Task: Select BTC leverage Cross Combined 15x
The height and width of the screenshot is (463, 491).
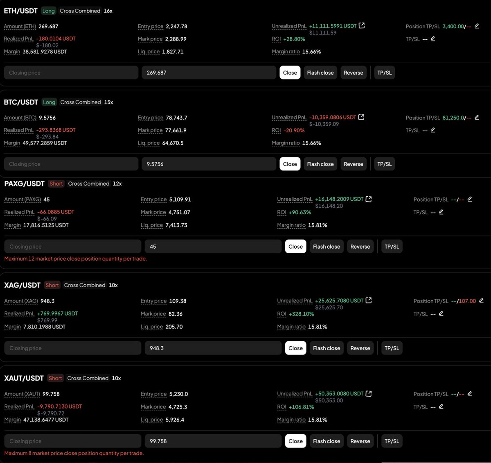Action: (87, 102)
